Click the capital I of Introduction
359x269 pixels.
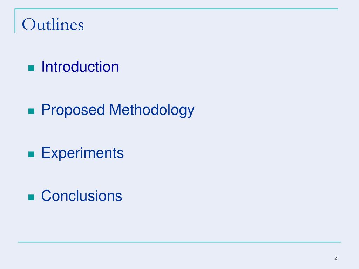point(43,67)
